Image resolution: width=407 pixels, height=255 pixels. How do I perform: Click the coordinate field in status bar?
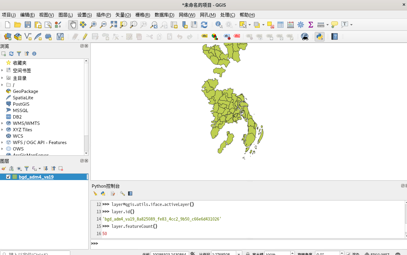point(170,253)
